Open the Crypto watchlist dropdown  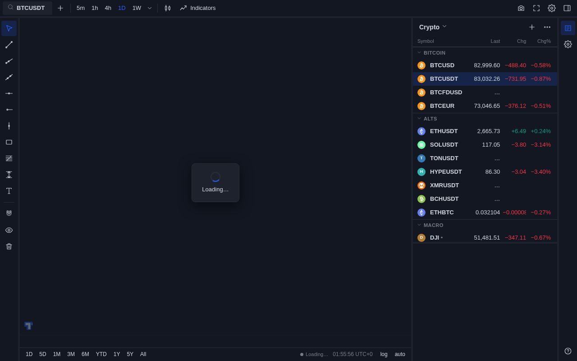433,27
